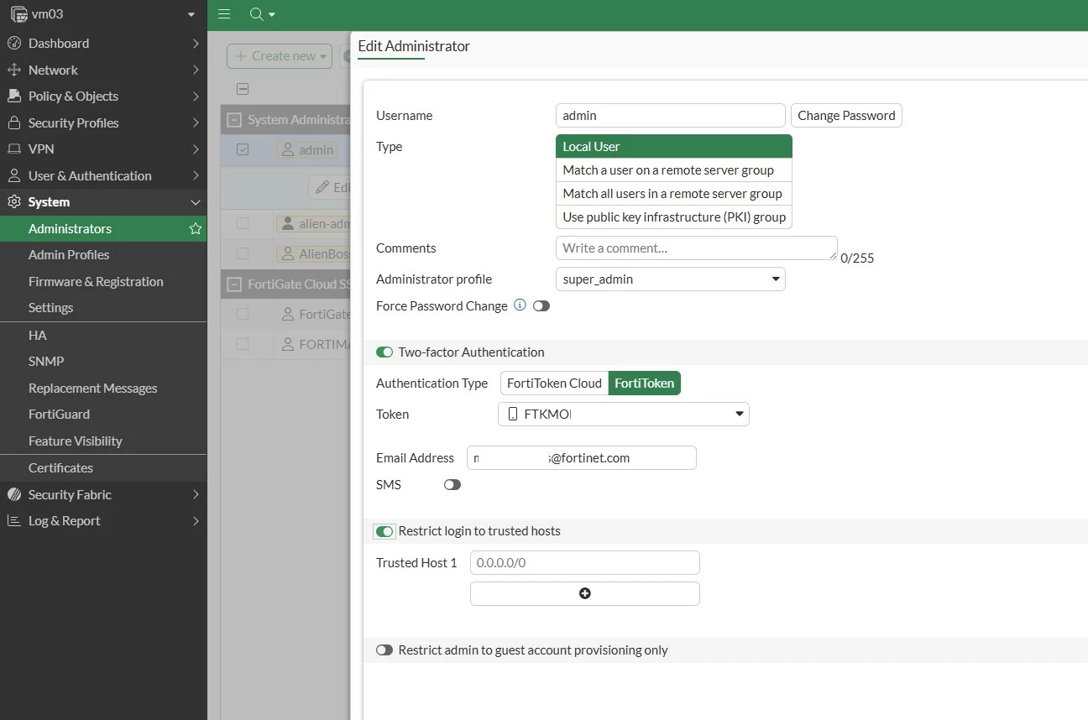Click the Security Profiles lock icon
The image size is (1088, 720).
tap(13, 123)
